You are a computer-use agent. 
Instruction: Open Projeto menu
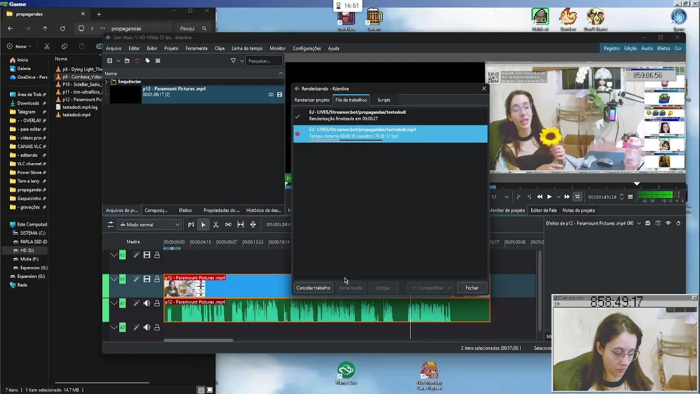(171, 48)
